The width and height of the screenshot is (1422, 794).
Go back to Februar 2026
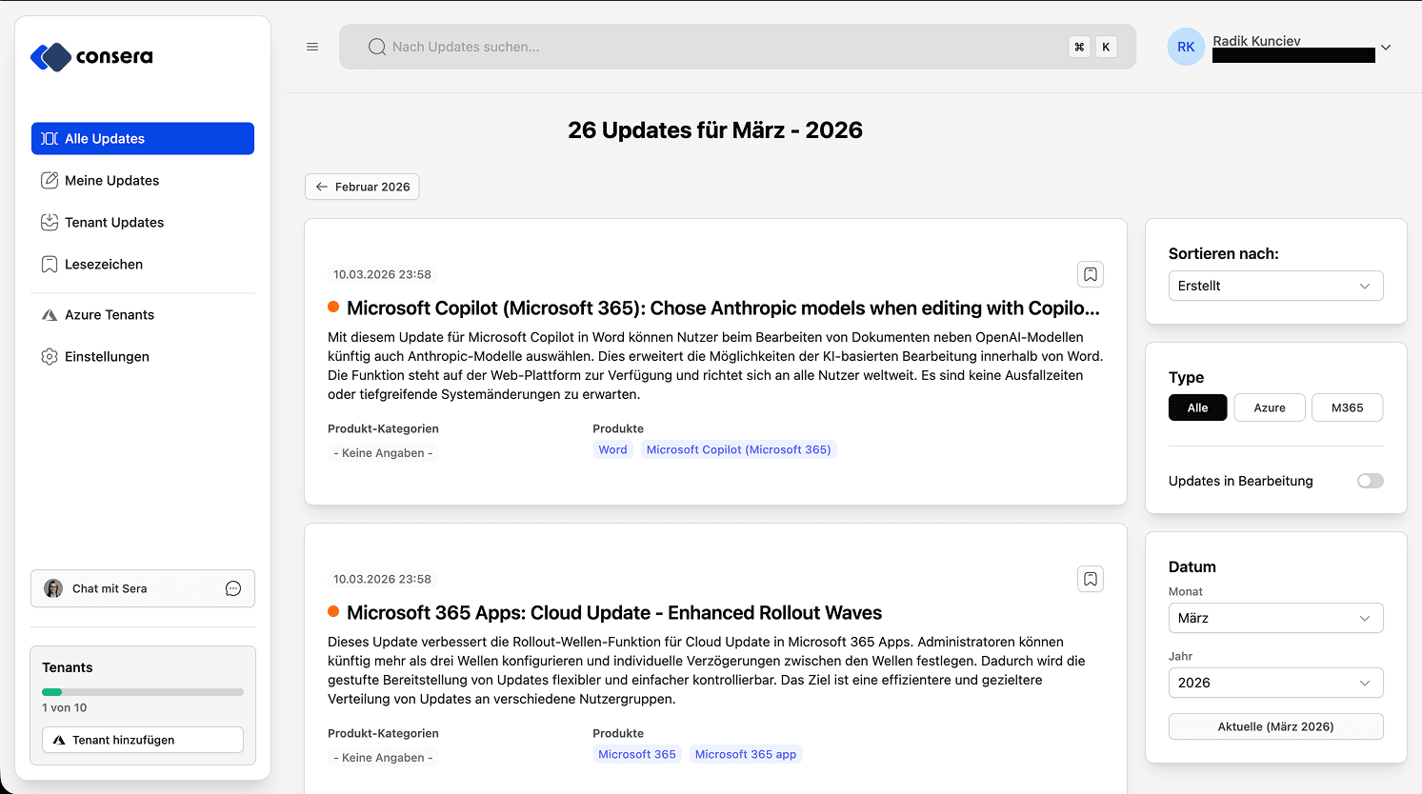coord(362,187)
